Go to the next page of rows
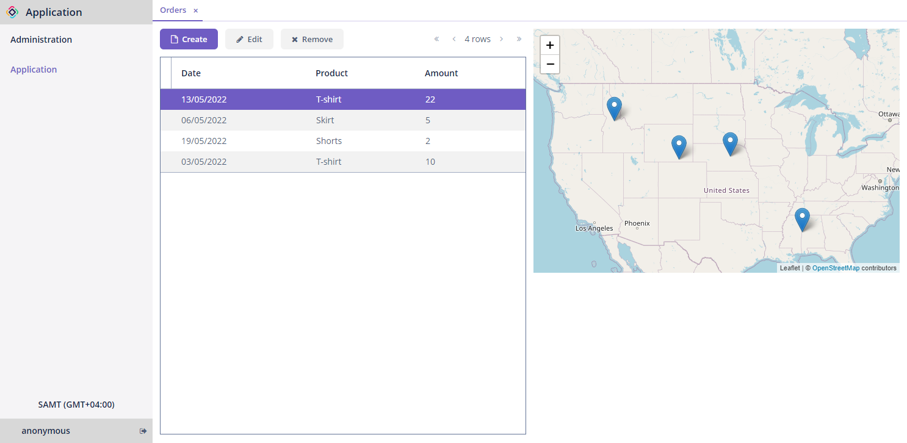907x443 pixels. point(502,39)
